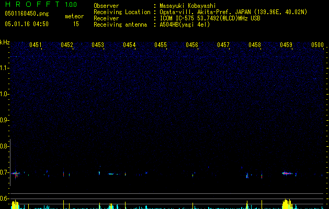Click the 0.6 kHz axis label
This screenshot has height=209, width=329.
(4, 199)
